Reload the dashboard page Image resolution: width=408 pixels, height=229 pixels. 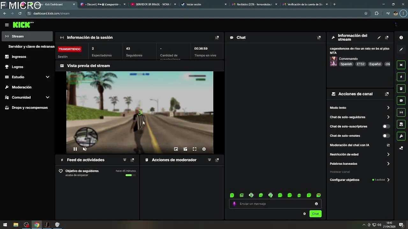[20, 13]
